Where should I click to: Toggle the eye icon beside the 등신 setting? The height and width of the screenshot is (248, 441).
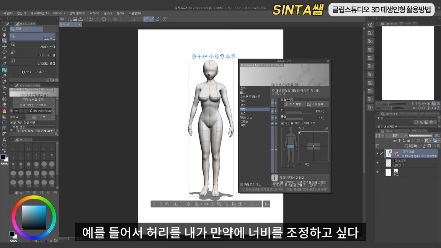272,117
